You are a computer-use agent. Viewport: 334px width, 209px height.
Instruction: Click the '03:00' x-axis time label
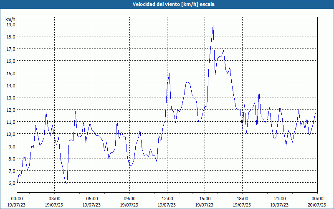coord(55,199)
